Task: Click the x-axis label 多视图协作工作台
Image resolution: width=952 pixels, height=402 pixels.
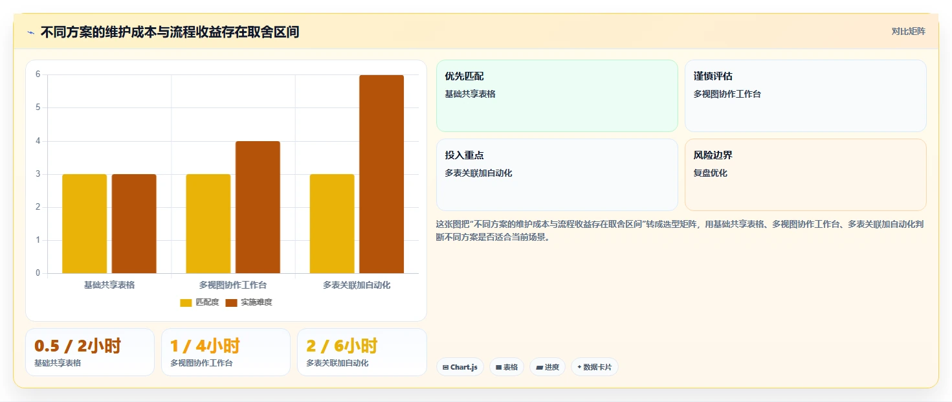Action: 233,285
